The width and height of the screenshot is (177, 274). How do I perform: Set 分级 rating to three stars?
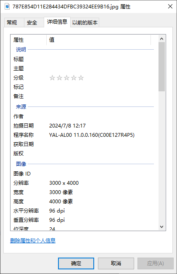(x=66, y=78)
